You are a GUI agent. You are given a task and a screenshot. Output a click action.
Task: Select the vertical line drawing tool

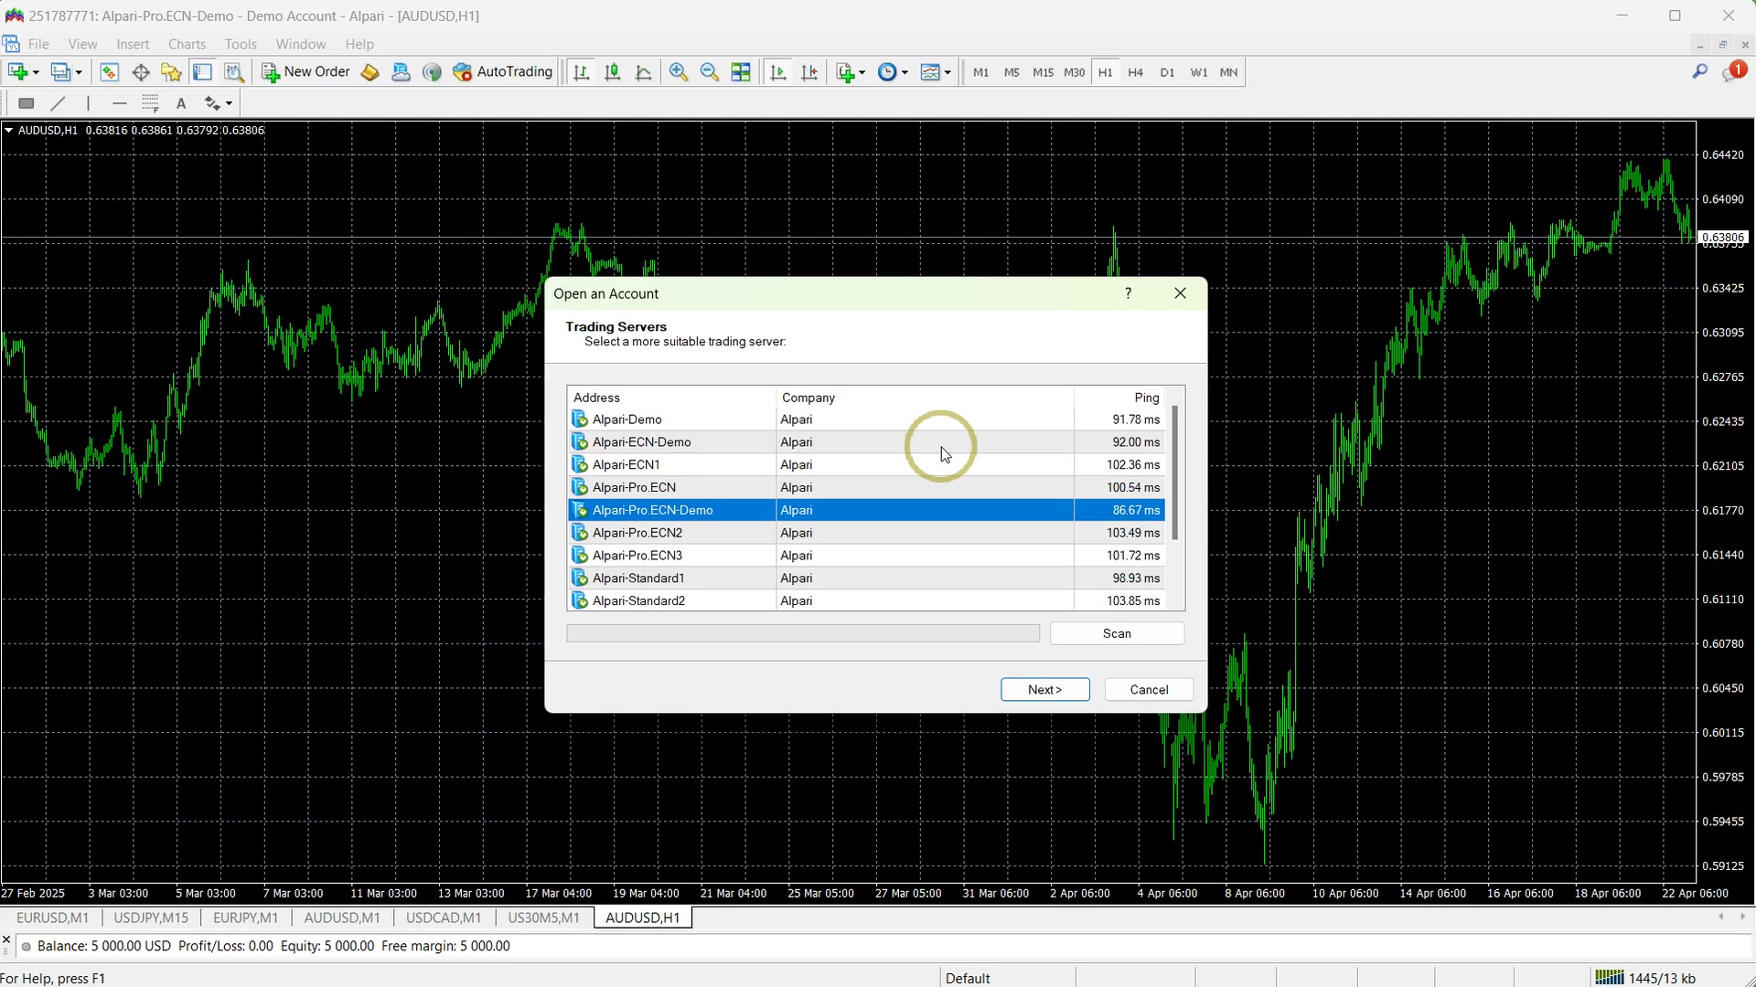pos(89,103)
